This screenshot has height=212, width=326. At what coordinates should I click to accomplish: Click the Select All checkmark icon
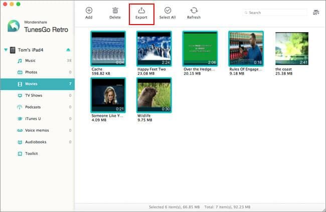[168, 10]
